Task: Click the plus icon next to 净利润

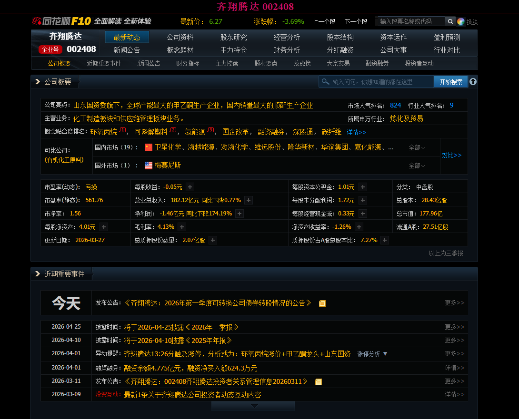Action: tap(240, 214)
